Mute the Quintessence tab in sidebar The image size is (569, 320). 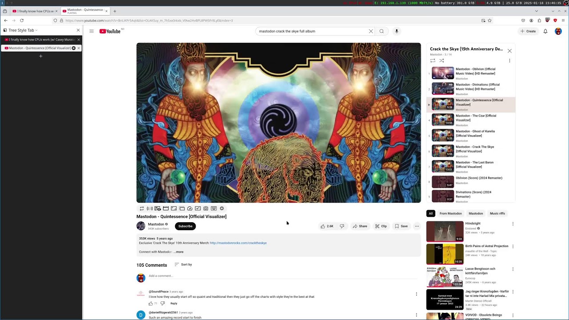[74, 48]
